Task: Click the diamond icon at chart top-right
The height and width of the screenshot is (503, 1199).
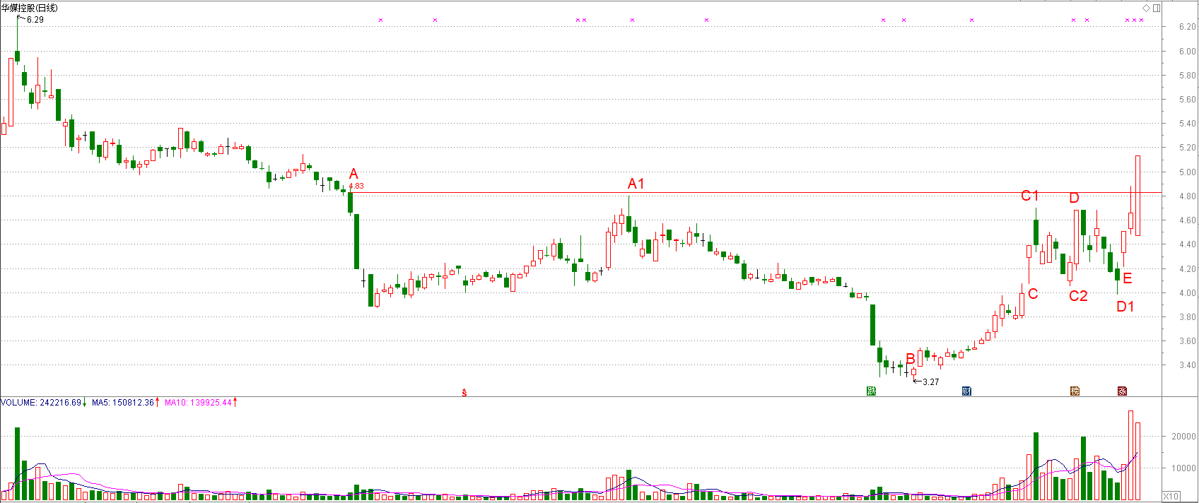Action: (x=1147, y=8)
